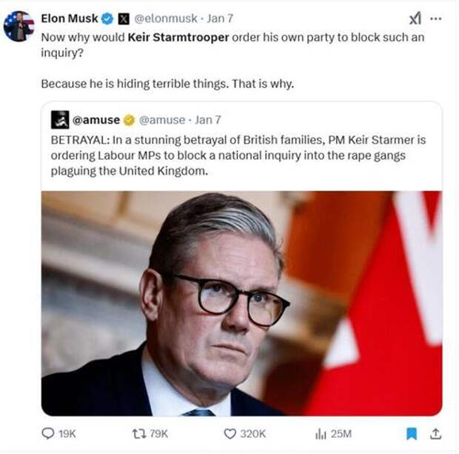Click the @amuse quoted account avatar

pyautogui.click(x=60, y=120)
